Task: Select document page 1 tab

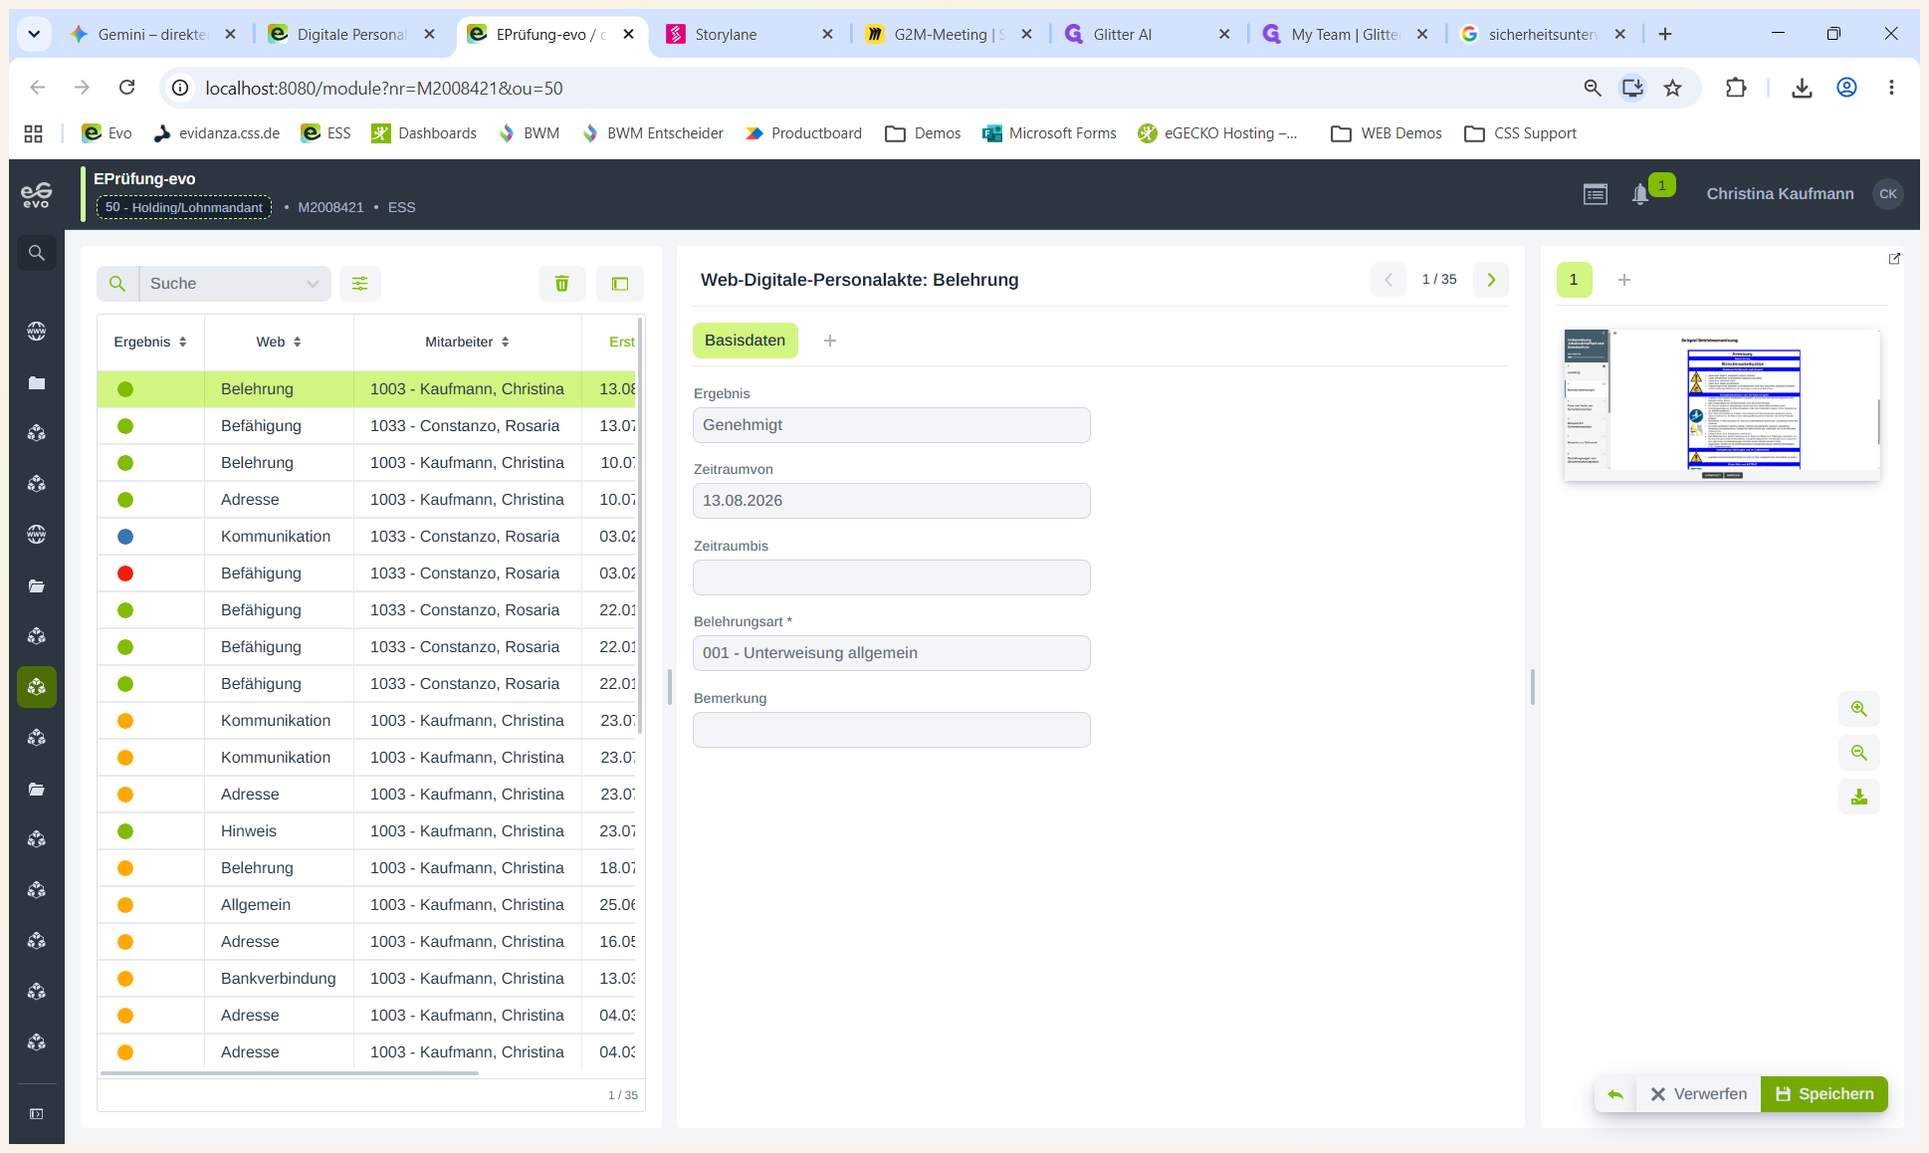Action: (x=1574, y=280)
